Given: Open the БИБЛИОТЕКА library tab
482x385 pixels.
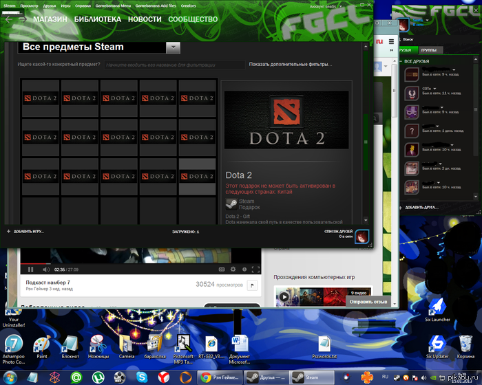Looking at the screenshot, I should [98, 19].
